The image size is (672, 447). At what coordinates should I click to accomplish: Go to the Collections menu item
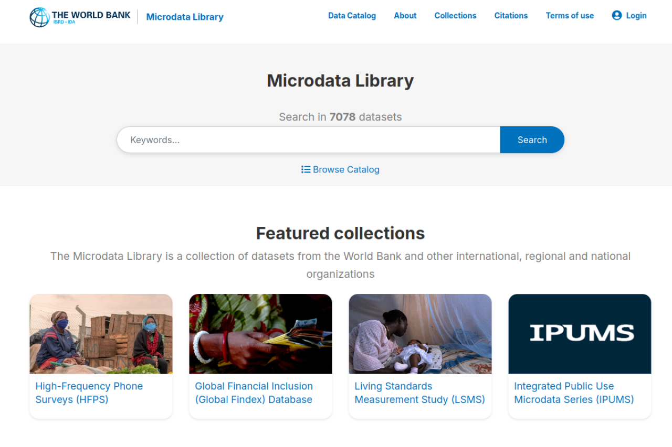pos(455,16)
